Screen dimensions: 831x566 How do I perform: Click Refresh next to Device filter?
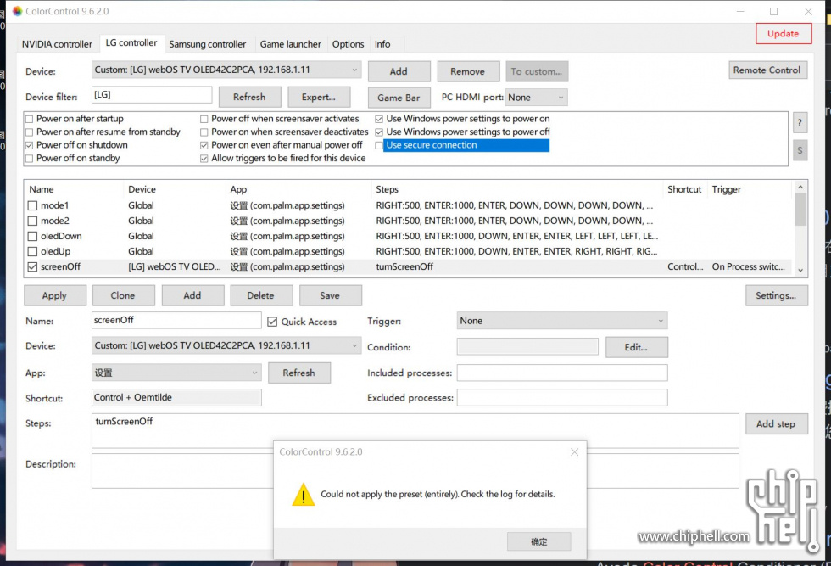249,97
